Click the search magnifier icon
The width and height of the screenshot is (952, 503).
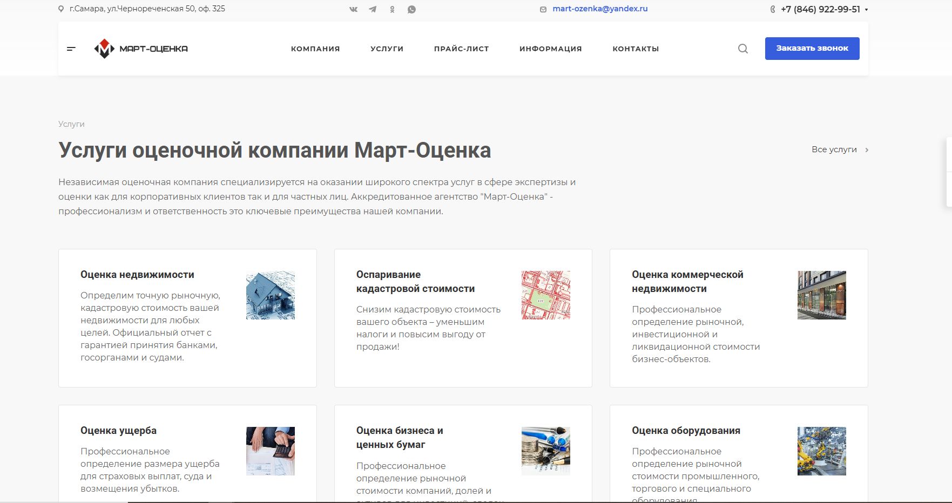pos(743,49)
